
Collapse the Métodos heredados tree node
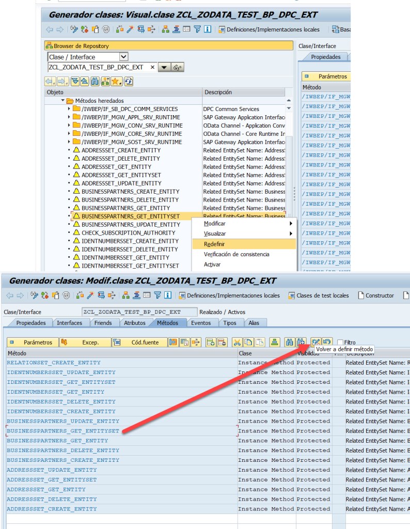click(x=63, y=101)
